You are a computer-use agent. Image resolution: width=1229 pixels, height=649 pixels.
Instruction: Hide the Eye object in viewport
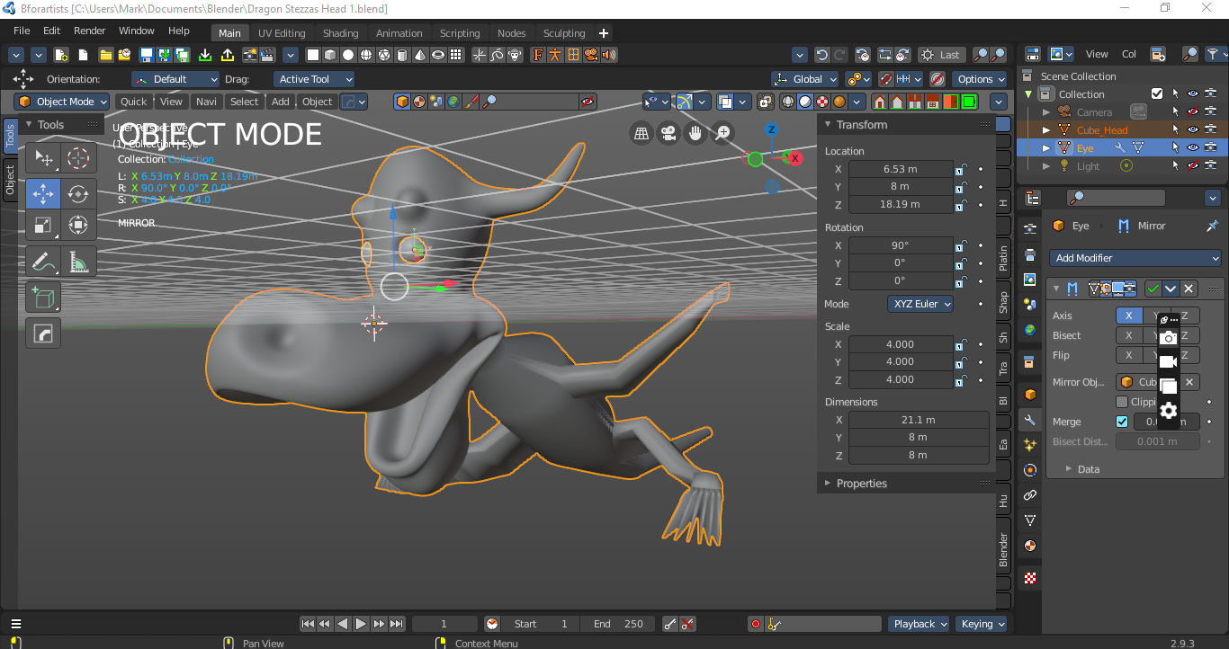click(x=1193, y=147)
